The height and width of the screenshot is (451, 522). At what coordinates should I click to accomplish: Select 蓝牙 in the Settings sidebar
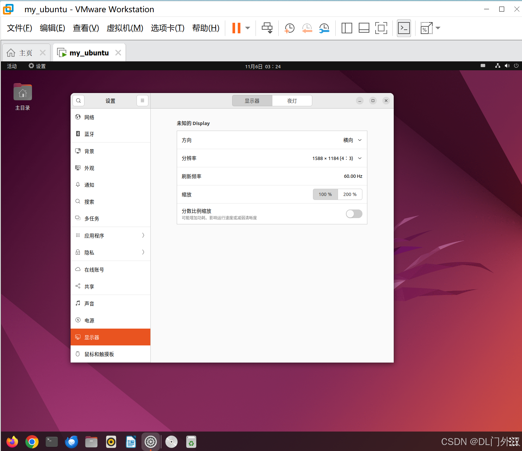pyautogui.click(x=110, y=134)
